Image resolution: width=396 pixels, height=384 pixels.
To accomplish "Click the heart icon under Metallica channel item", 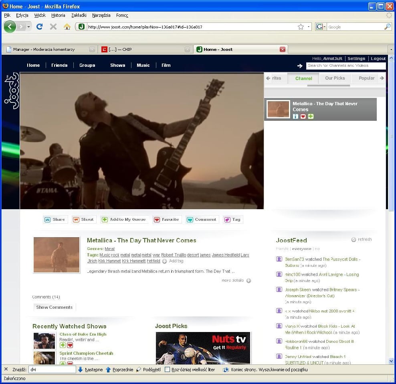I will (303, 116).
